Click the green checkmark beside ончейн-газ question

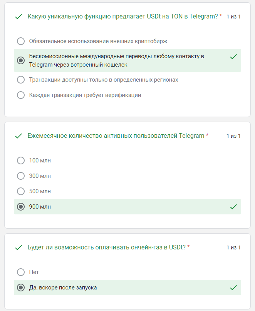[18, 247]
